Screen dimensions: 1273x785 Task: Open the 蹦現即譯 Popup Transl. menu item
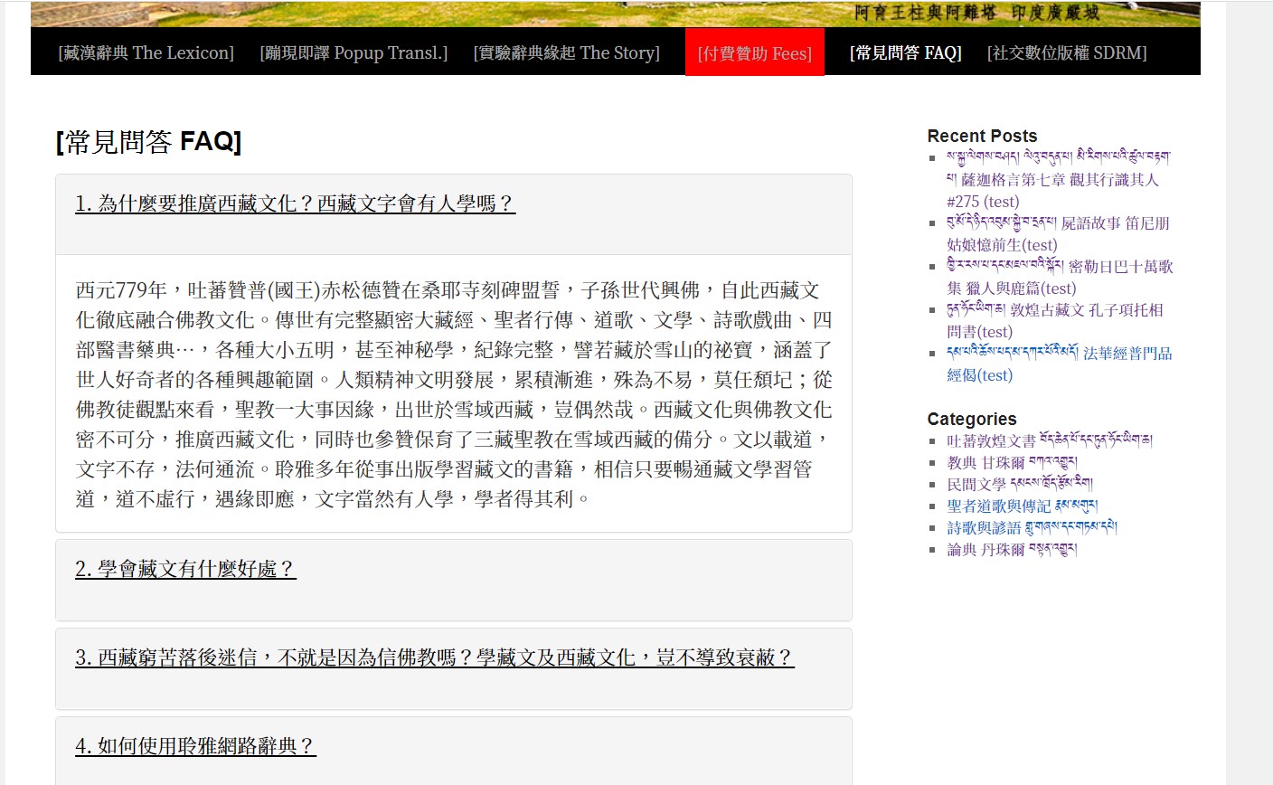tap(354, 52)
